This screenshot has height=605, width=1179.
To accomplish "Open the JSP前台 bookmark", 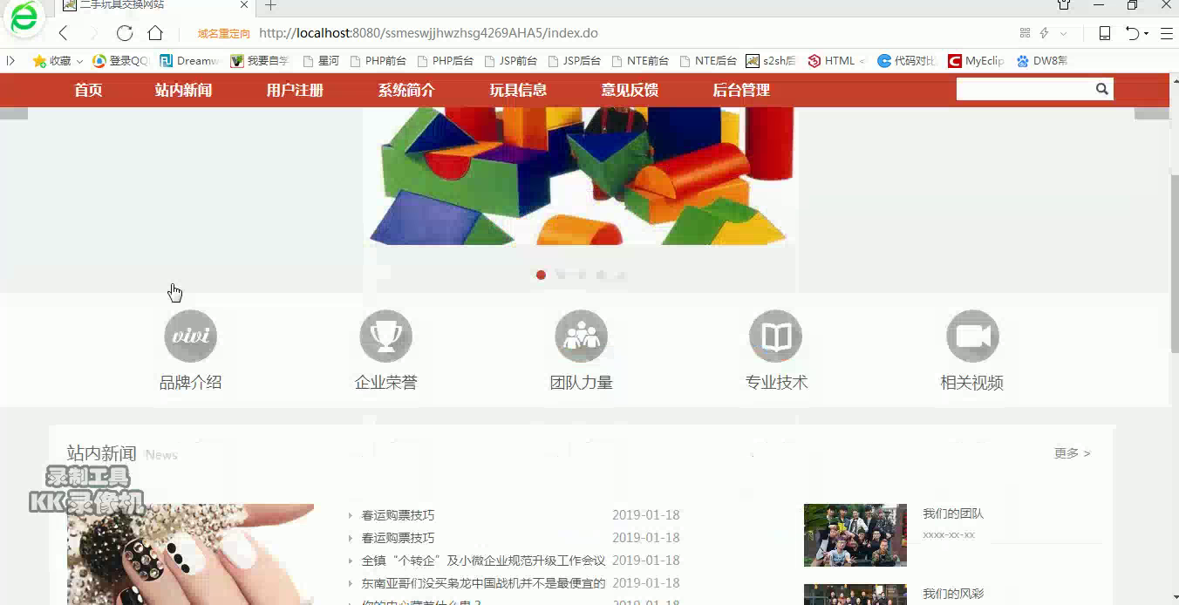I will coord(510,61).
